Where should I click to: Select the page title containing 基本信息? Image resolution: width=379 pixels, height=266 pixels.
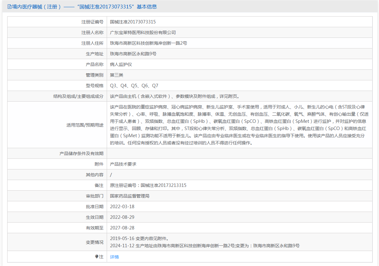pyautogui.click(x=84, y=7)
